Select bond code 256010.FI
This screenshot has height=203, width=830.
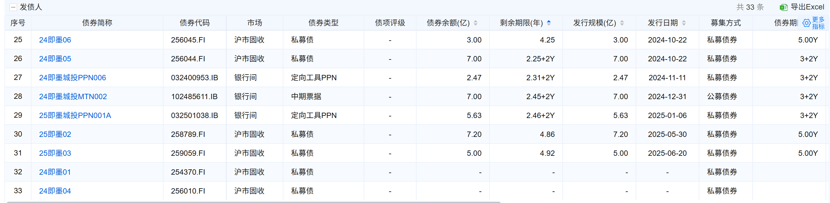pyautogui.click(x=188, y=191)
